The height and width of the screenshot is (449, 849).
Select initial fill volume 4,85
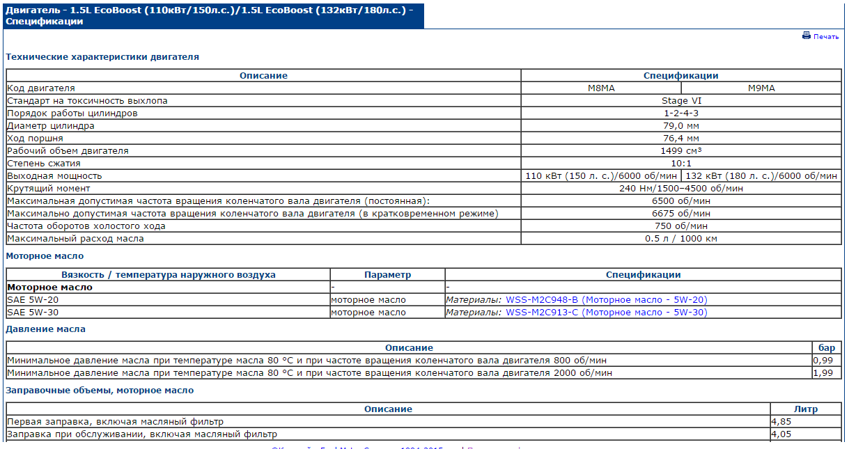(805, 421)
